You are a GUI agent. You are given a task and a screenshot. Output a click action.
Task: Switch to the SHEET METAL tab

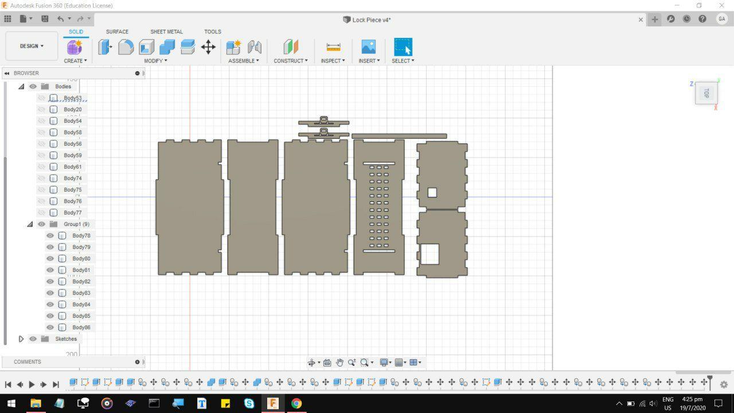pyautogui.click(x=166, y=32)
